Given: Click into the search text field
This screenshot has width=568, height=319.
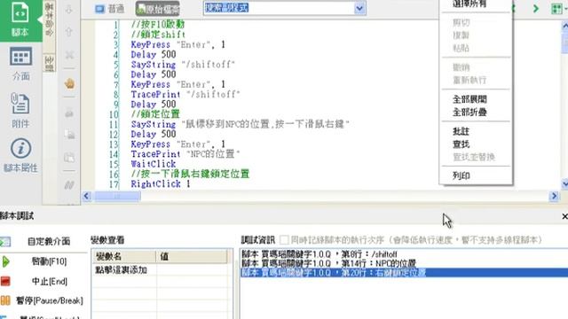Looking at the screenshot, I should click(x=279, y=8).
